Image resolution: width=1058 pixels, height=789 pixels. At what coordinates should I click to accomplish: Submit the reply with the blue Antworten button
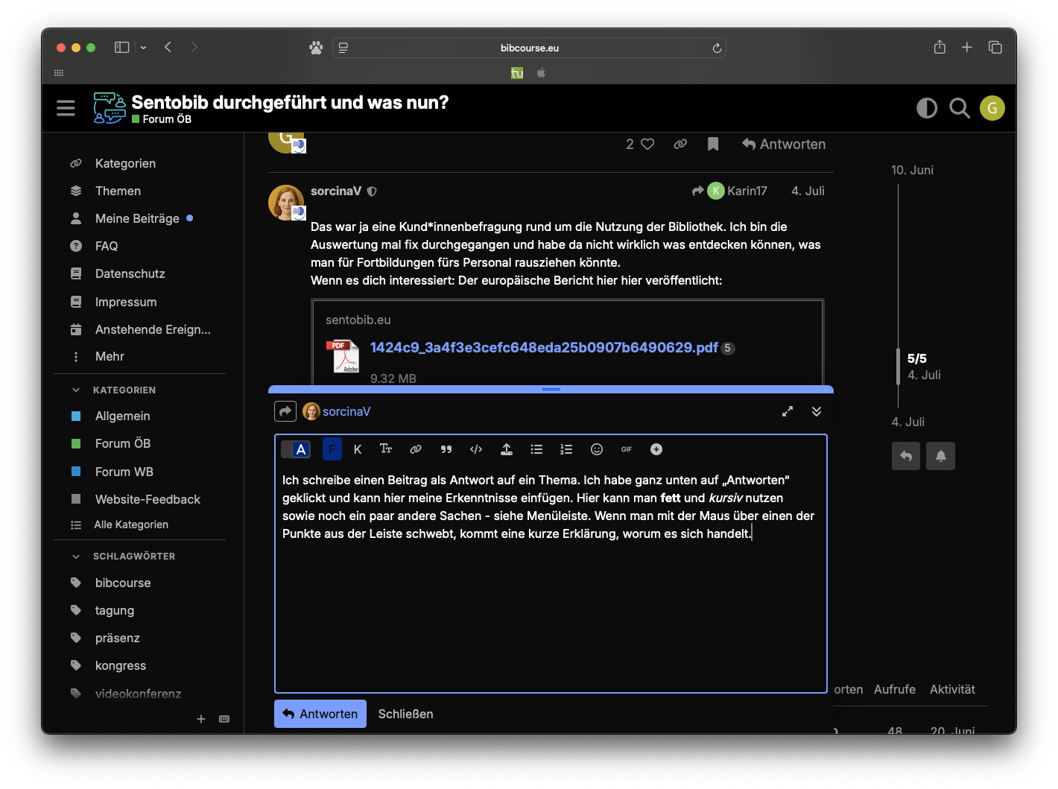pos(320,714)
